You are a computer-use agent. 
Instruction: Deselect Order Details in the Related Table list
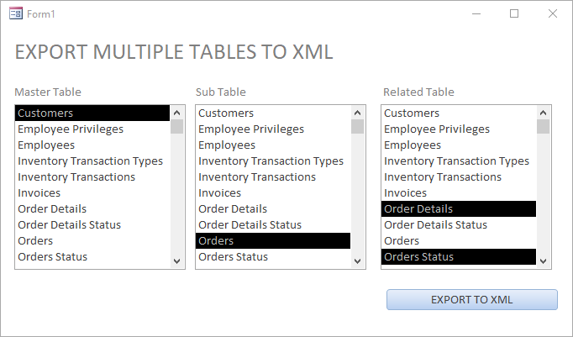(x=459, y=209)
